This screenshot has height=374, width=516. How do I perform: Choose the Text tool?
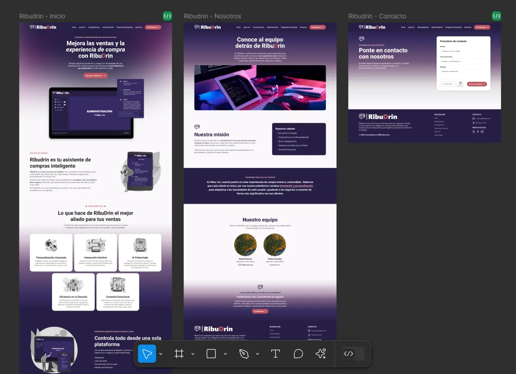[275, 354]
